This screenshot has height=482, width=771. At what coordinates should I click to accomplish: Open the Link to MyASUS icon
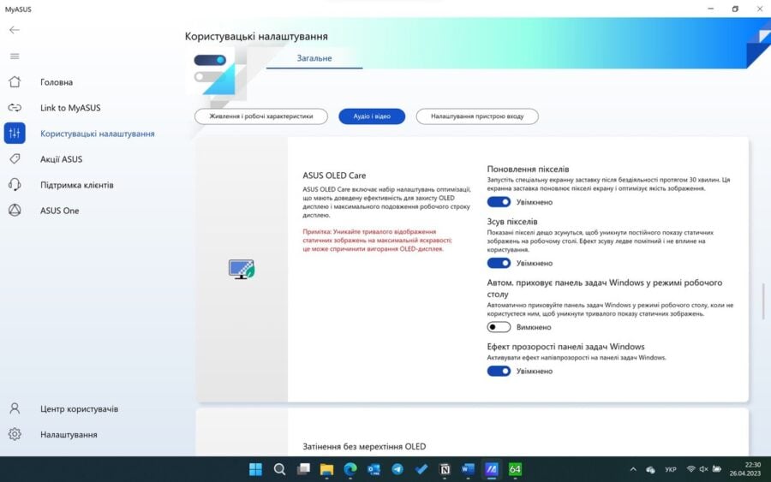tap(15, 108)
